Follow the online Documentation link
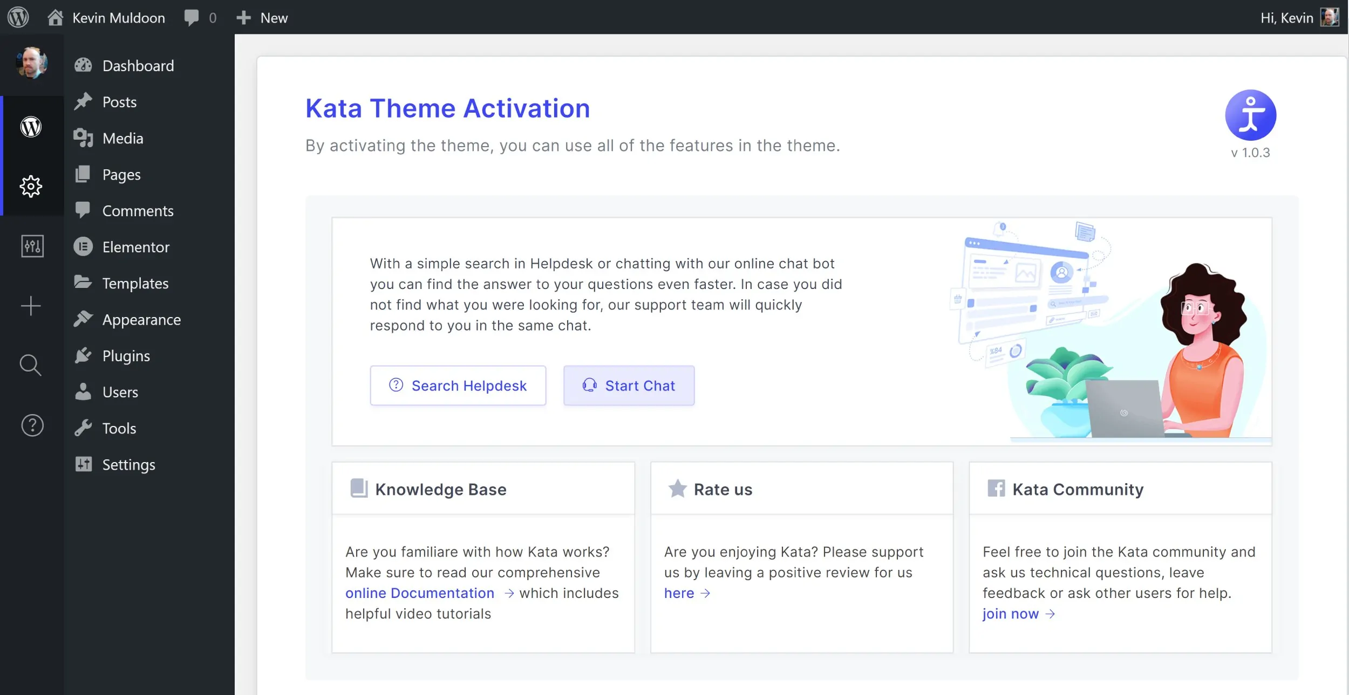Screen dimensions: 1349x695 tap(419, 593)
